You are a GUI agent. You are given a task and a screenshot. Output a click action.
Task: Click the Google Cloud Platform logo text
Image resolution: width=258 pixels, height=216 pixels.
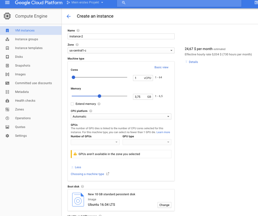click(39, 3)
